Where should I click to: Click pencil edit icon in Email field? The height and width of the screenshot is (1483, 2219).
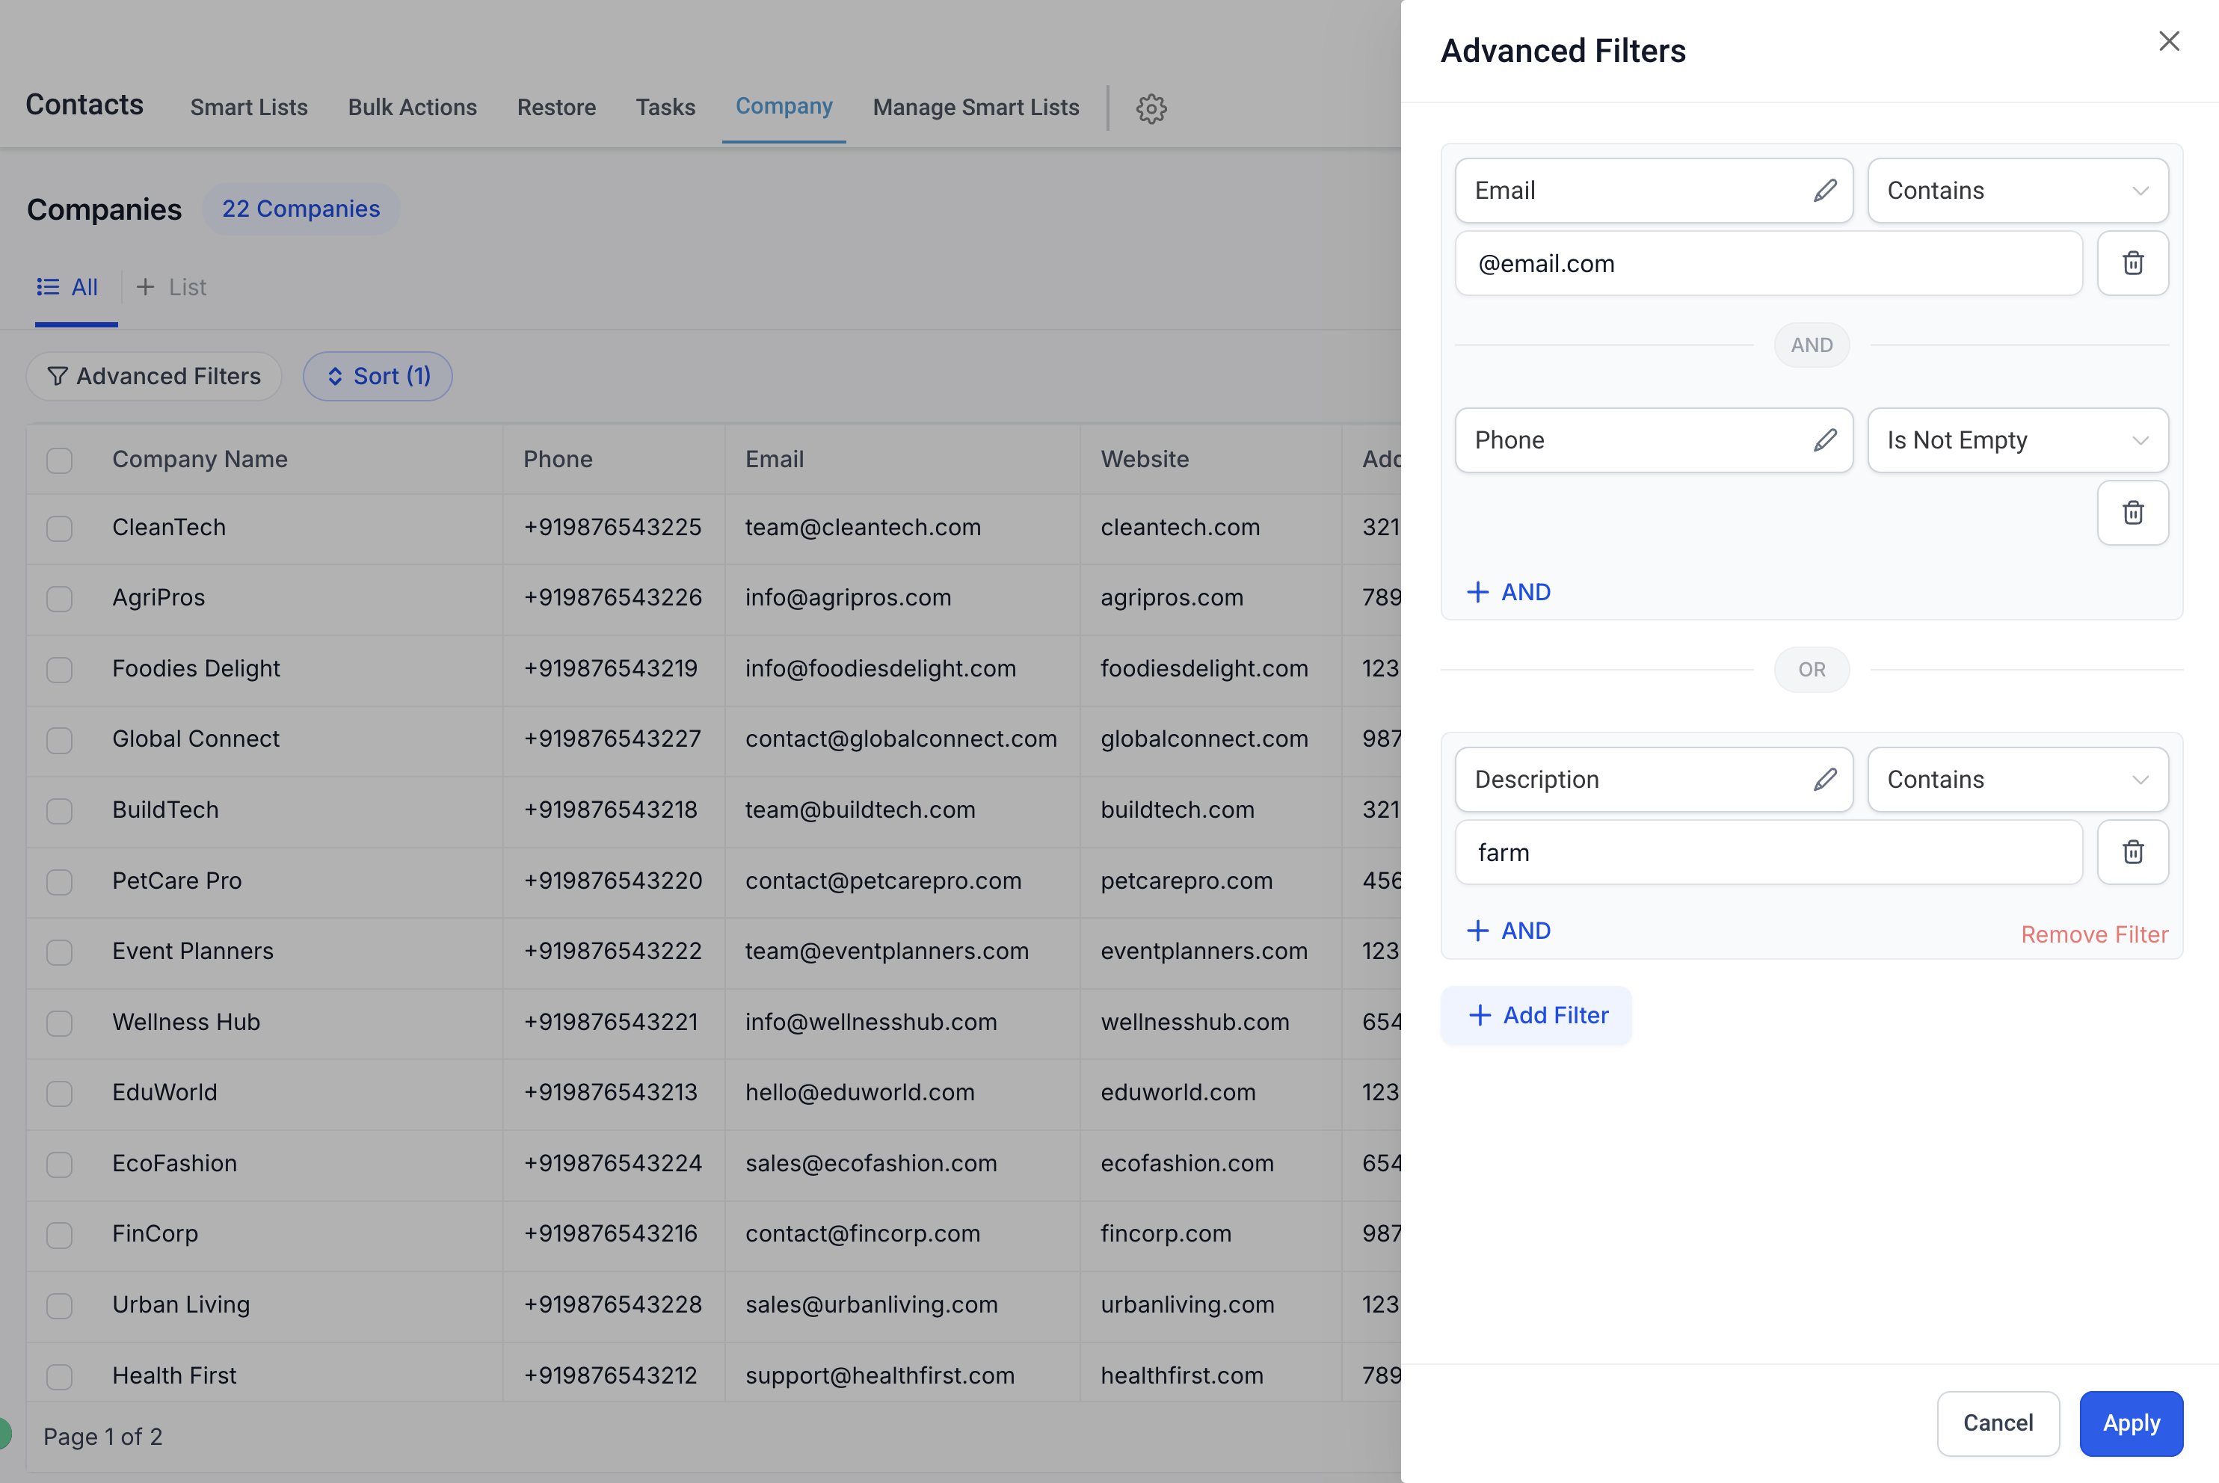tap(1824, 191)
